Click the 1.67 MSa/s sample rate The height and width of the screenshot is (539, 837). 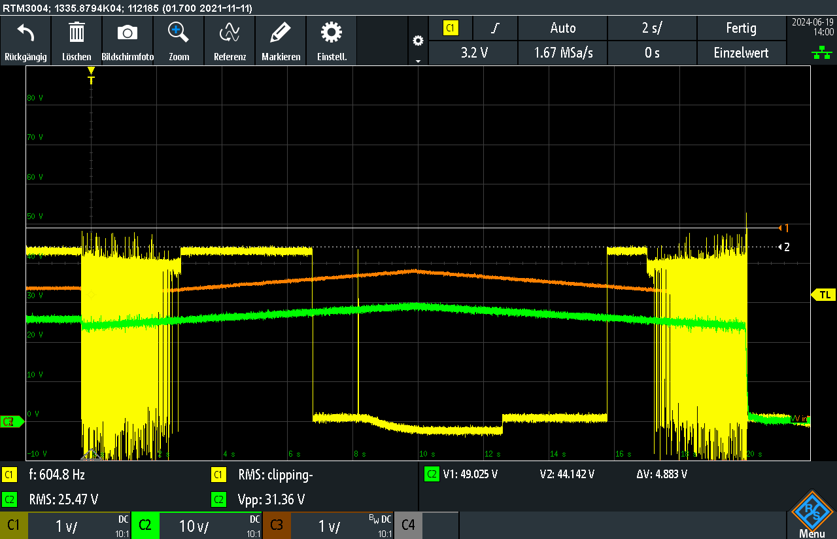point(562,53)
